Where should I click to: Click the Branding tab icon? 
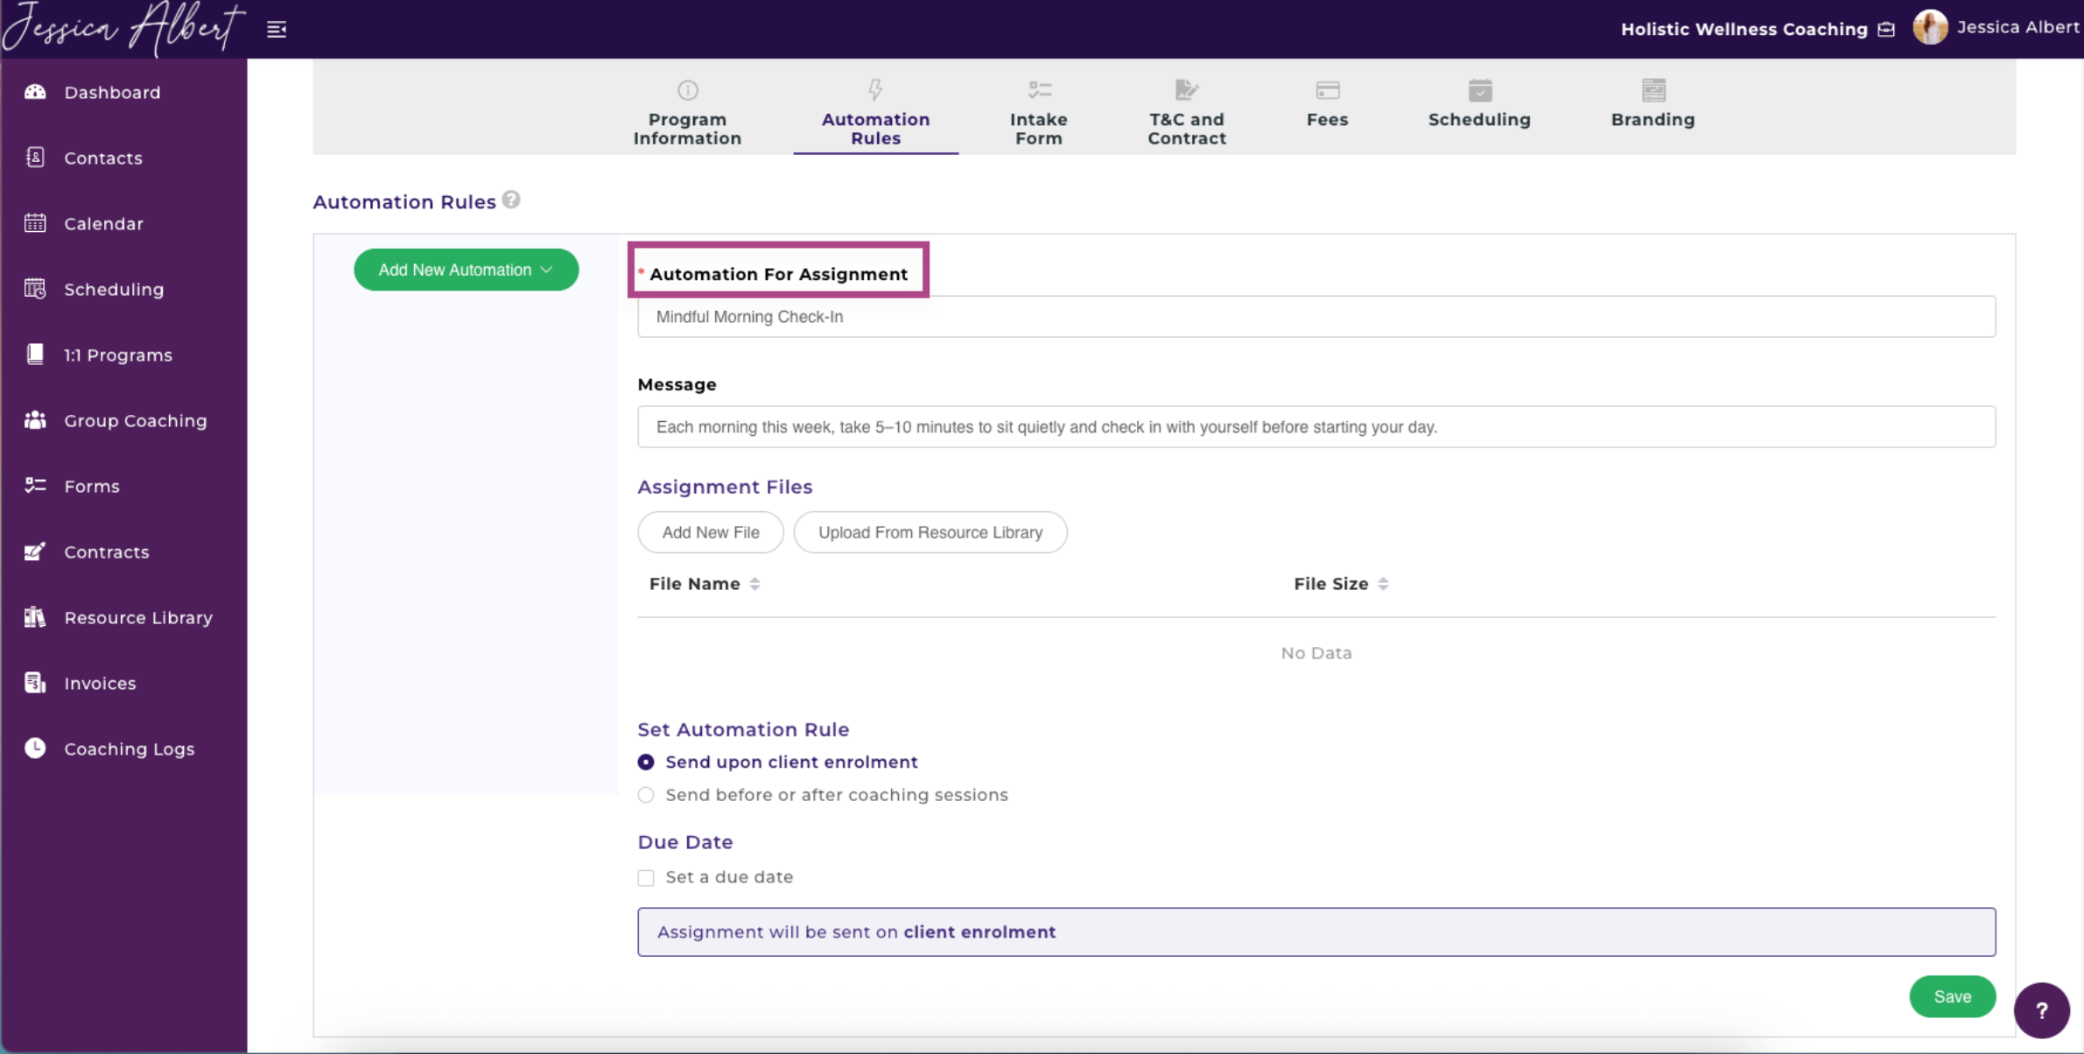tap(1653, 90)
